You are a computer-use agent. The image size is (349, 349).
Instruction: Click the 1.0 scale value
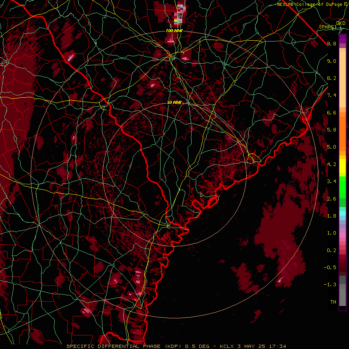(332, 233)
